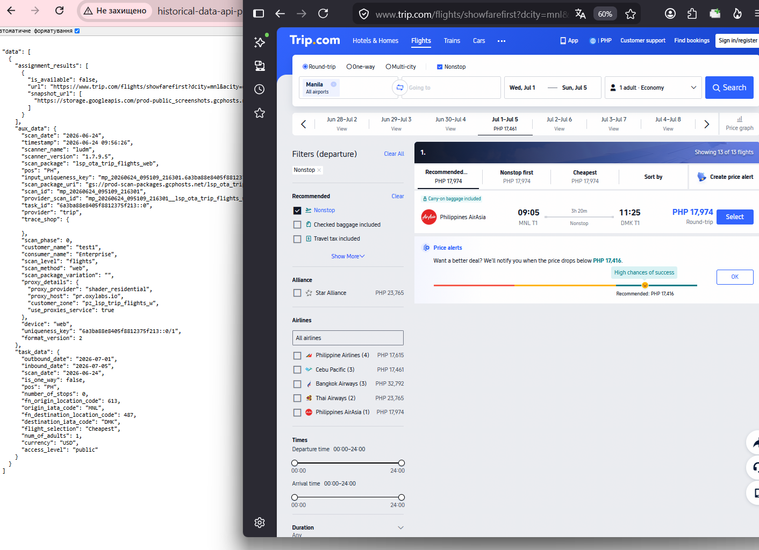Open bookmarks star in sidebar
759x550 pixels.
pos(260,113)
